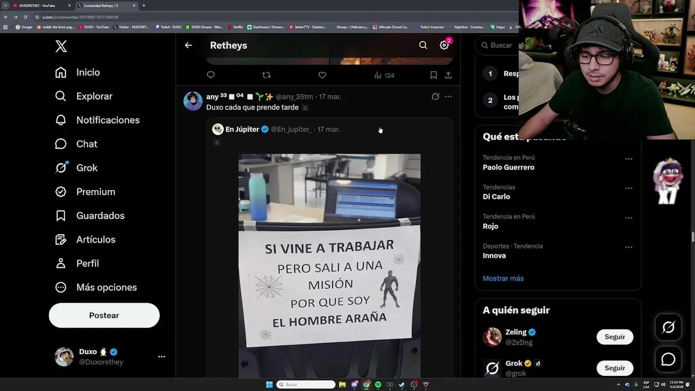This screenshot has height=391, width=695.
Task: Open Steam from taskbar
Action: click(402, 384)
